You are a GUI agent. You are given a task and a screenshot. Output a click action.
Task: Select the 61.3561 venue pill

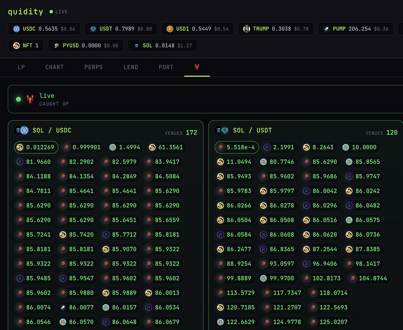[167, 147]
